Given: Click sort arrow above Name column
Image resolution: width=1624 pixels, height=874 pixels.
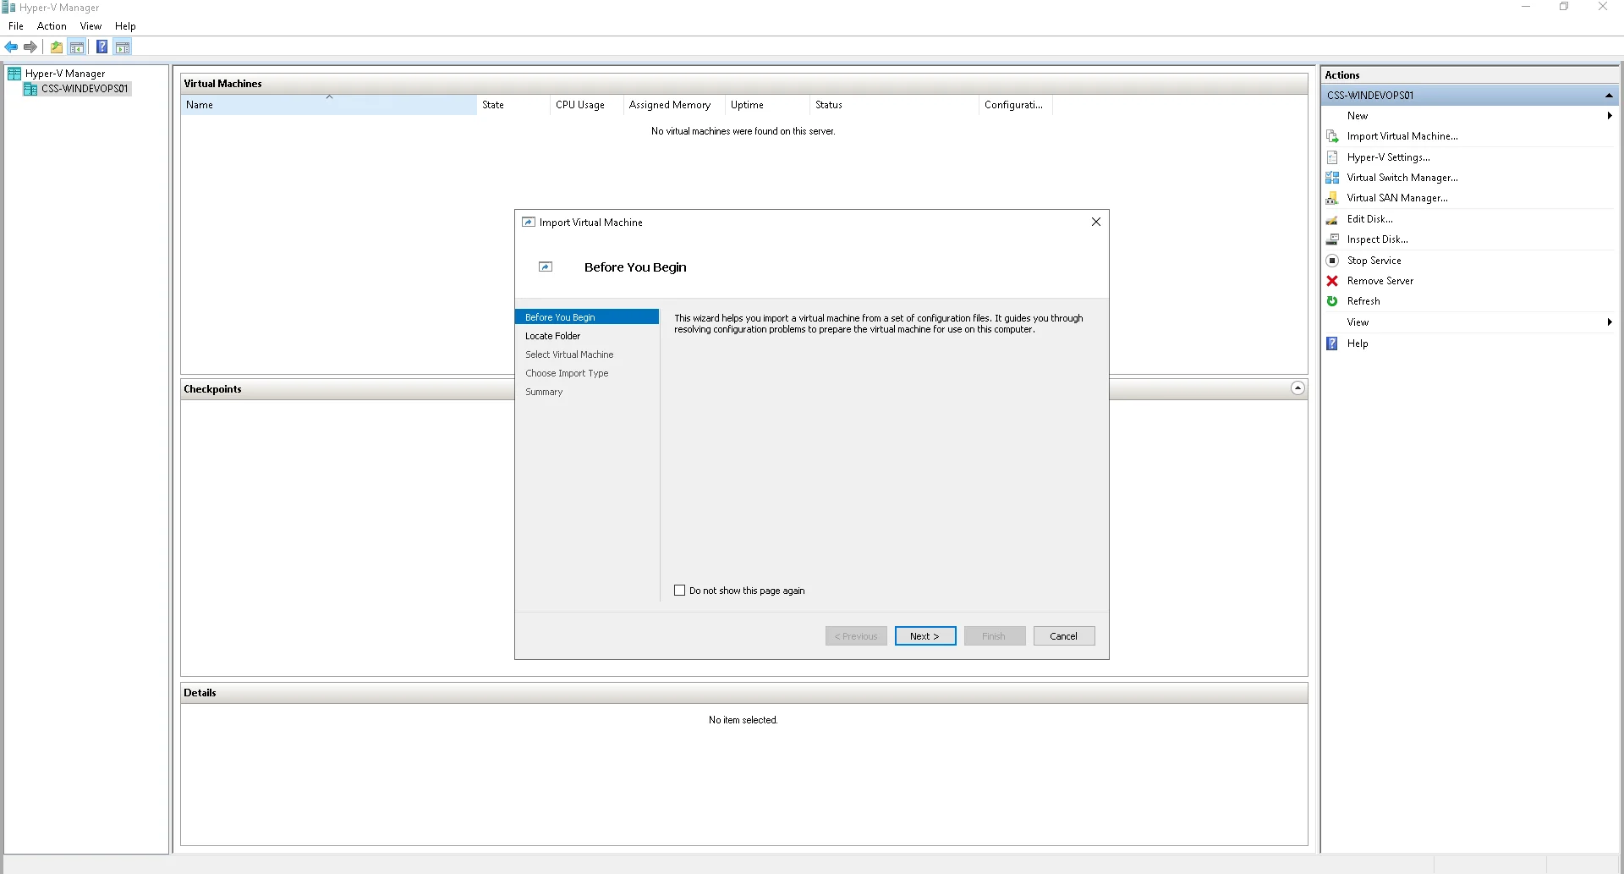Looking at the screenshot, I should point(330,97).
